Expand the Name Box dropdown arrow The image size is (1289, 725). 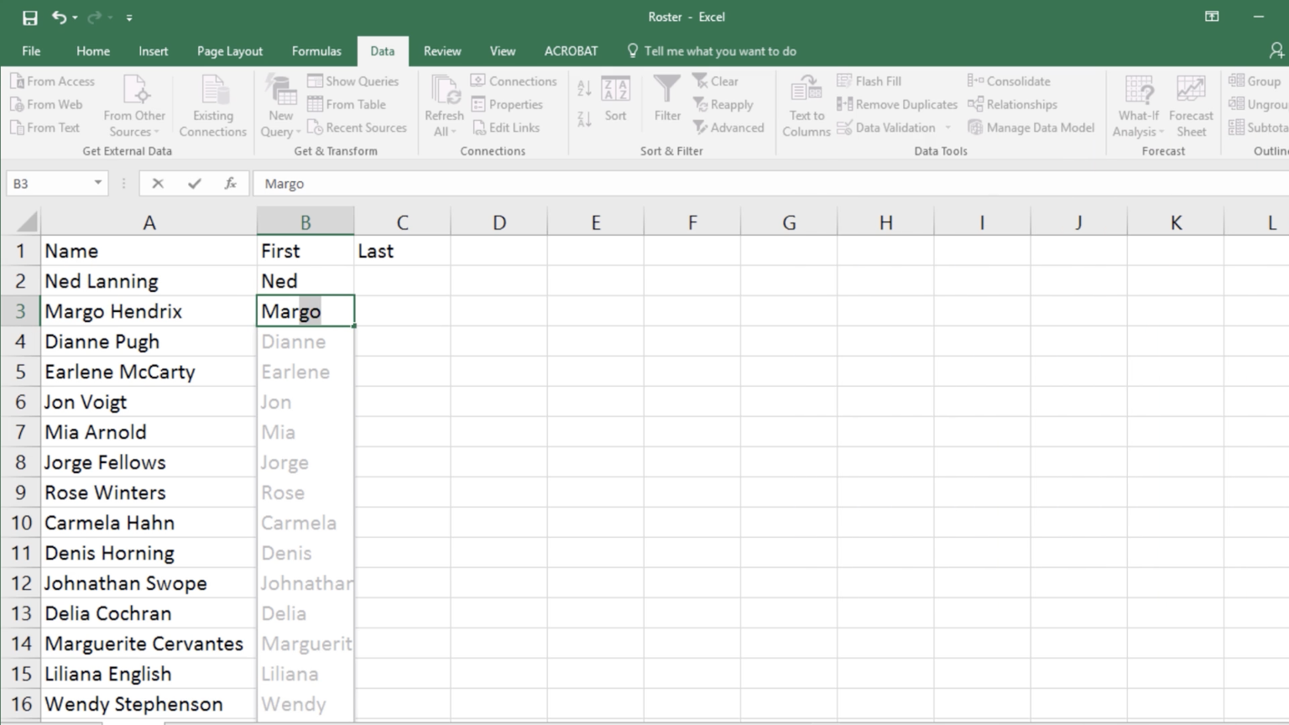(98, 183)
